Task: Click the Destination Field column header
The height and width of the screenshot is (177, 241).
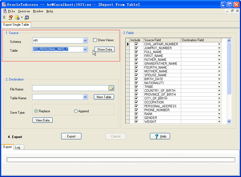Action: click(201, 40)
